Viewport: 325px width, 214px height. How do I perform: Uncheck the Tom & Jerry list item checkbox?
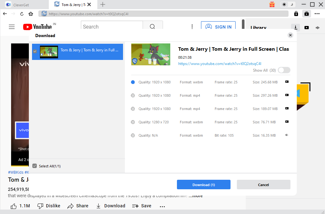coord(35,51)
